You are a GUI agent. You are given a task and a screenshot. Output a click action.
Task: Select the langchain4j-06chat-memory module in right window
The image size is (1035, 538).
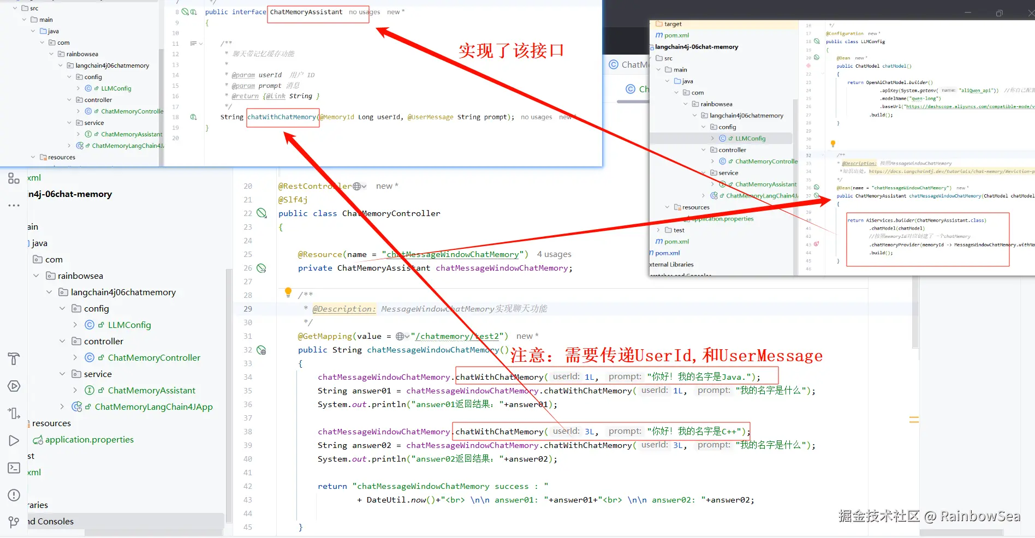tap(697, 47)
